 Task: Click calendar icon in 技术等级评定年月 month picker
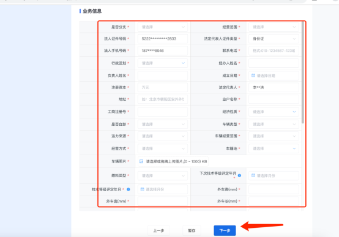click(142, 189)
